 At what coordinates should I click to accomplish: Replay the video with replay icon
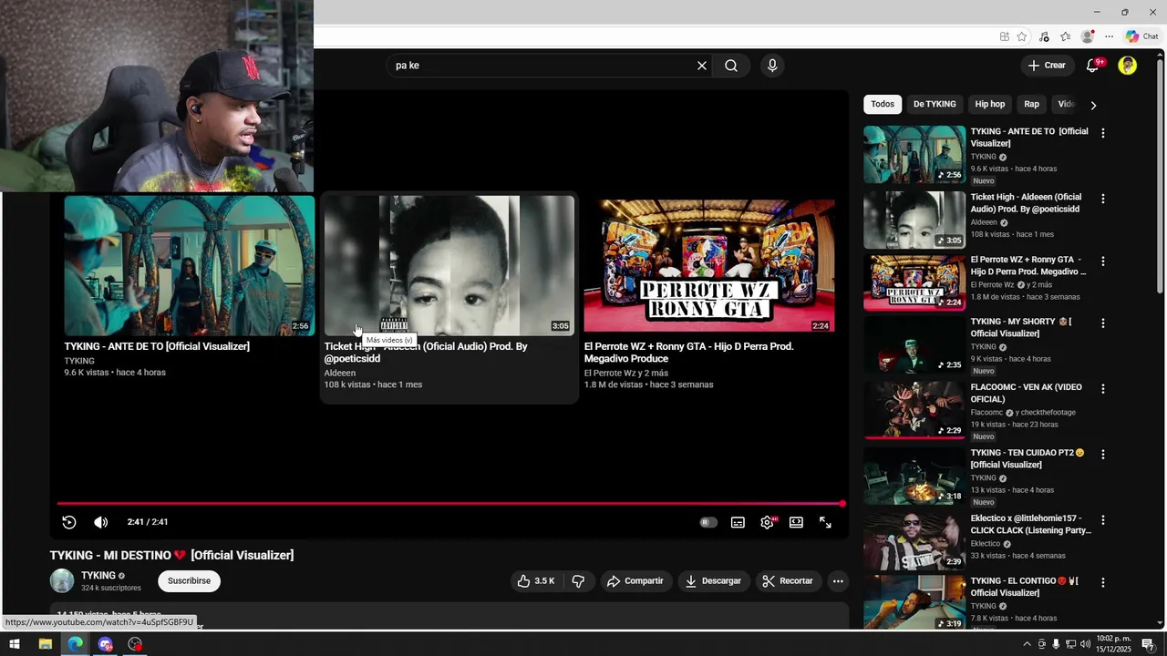click(69, 522)
